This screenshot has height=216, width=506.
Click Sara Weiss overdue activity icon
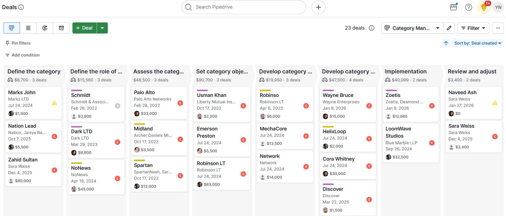coord(495,137)
